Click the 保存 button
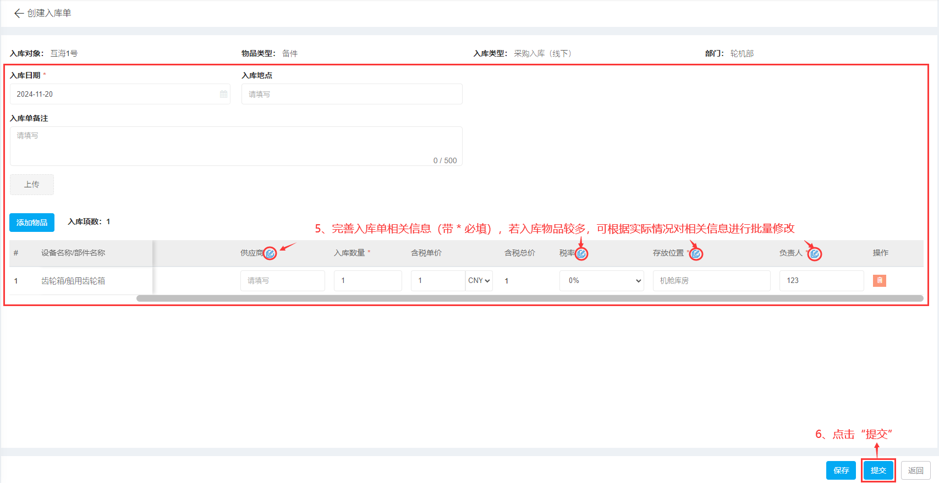 pos(841,470)
